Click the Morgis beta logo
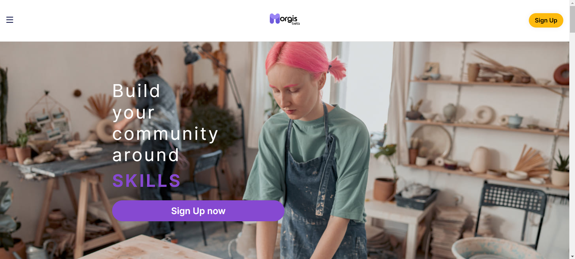Viewport: 575px width, 259px height. click(285, 19)
